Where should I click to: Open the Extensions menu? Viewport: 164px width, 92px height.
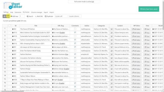pos(18,12)
